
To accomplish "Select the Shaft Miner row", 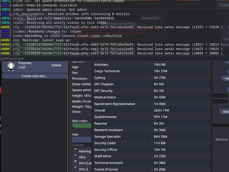I will [x=152, y=156].
